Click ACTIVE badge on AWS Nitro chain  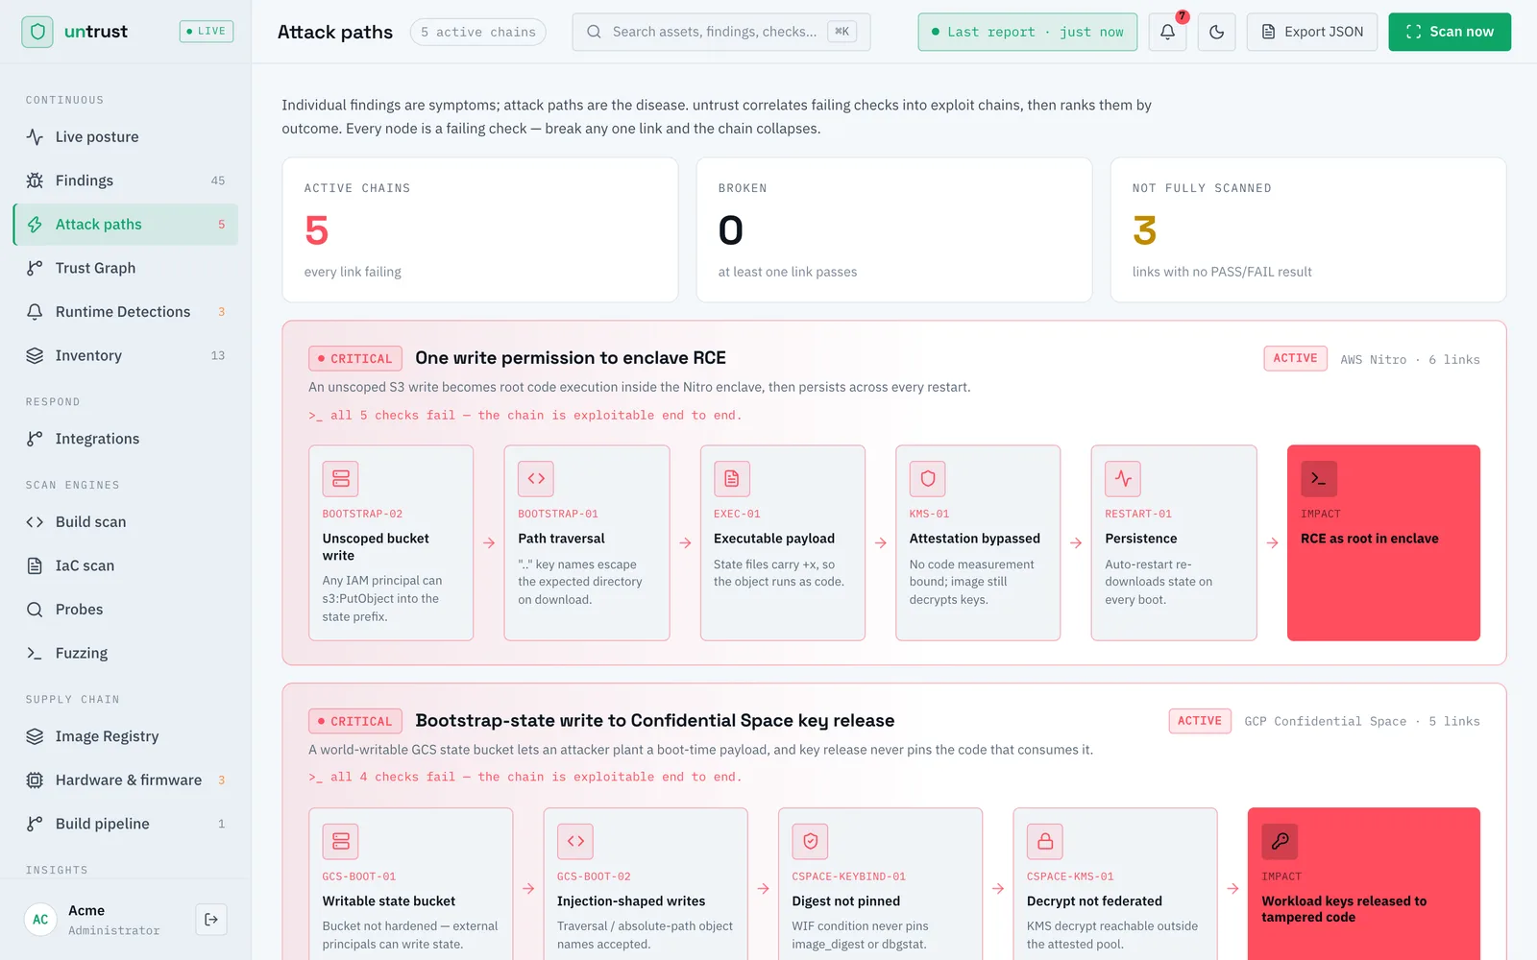pyautogui.click(x=1295, y=358)
